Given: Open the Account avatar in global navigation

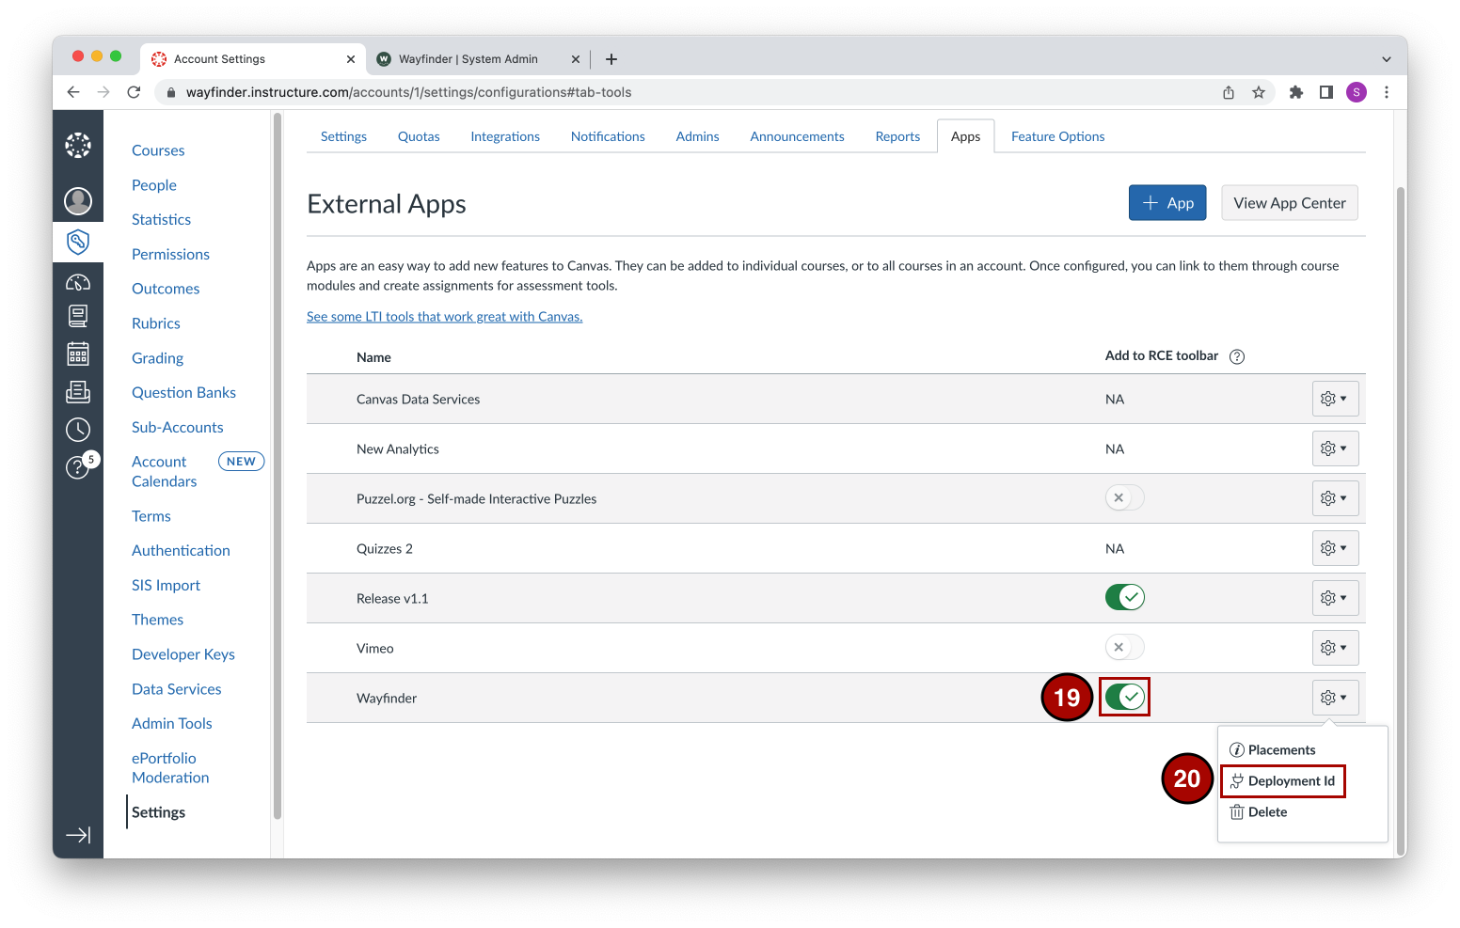Looking at the screenshot, I should pos(78,200).
